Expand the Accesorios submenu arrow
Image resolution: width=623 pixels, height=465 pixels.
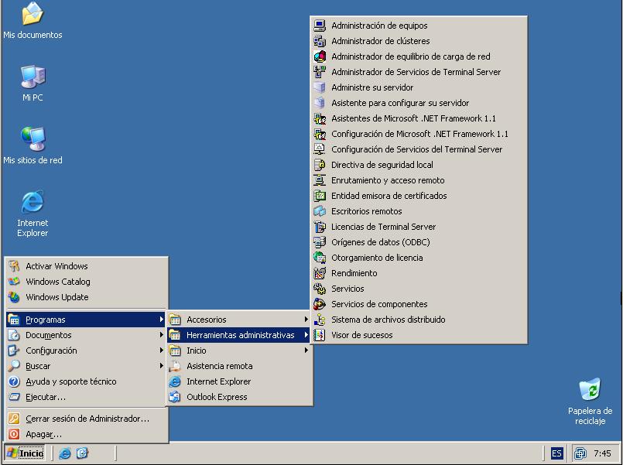pyautogui.click(x=306, y=320)
